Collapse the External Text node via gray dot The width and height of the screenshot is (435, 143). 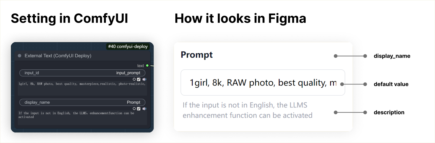point(20,56)
